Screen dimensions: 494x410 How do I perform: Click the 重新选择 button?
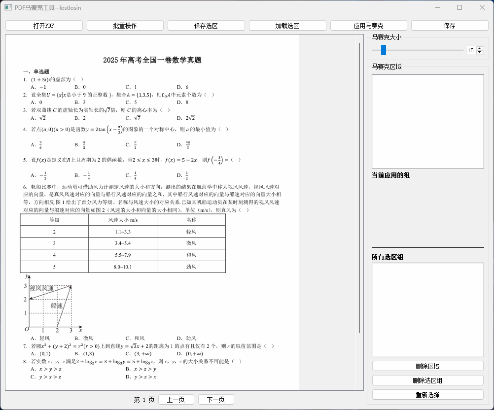tap(427, 394)
